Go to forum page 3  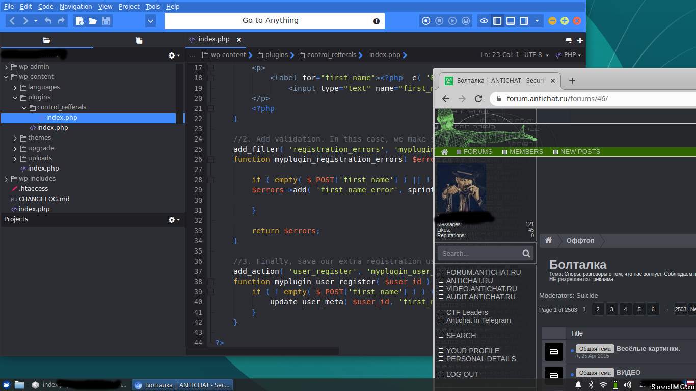612,309
